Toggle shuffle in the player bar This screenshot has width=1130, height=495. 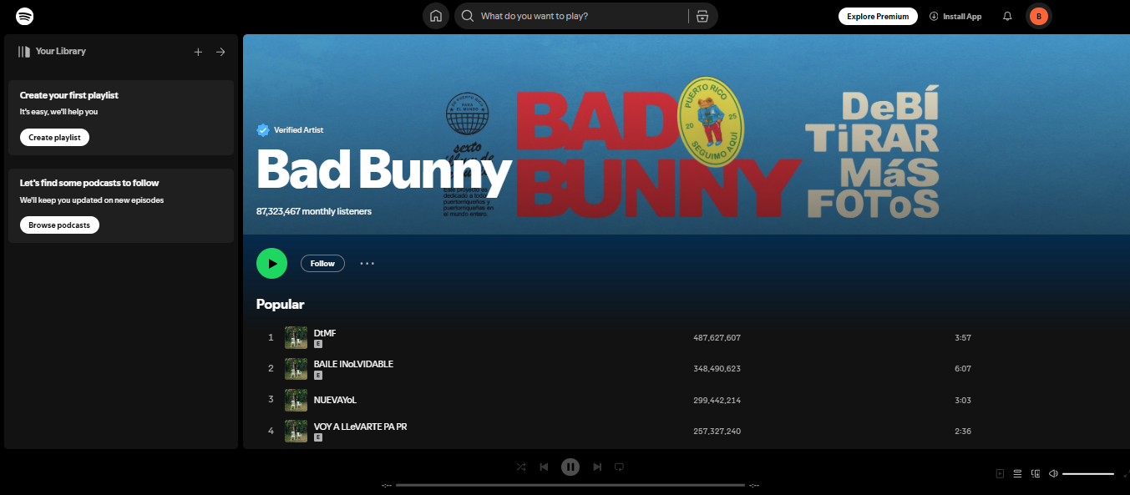coord(521,467)
